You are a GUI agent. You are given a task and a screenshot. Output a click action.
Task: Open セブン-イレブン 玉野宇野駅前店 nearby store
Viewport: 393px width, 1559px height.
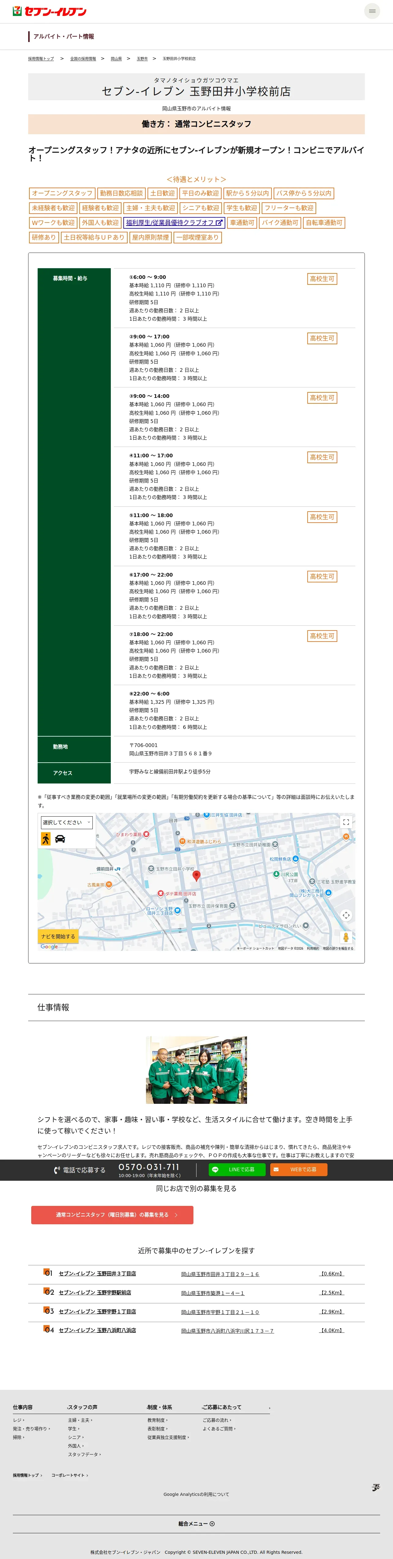pos(95,1292)
